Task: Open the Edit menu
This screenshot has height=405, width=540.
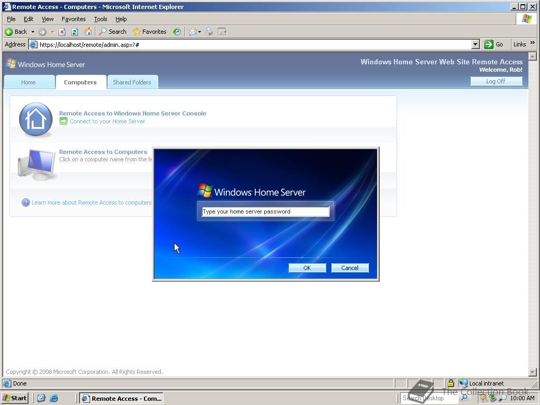Action: (28, 19)
